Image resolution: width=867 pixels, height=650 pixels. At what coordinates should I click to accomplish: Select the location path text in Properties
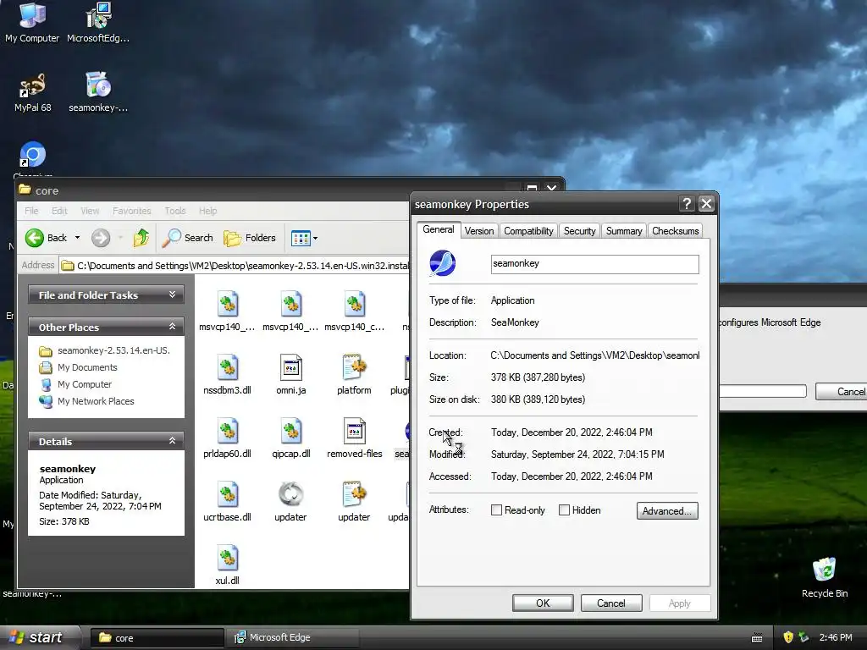594,355
